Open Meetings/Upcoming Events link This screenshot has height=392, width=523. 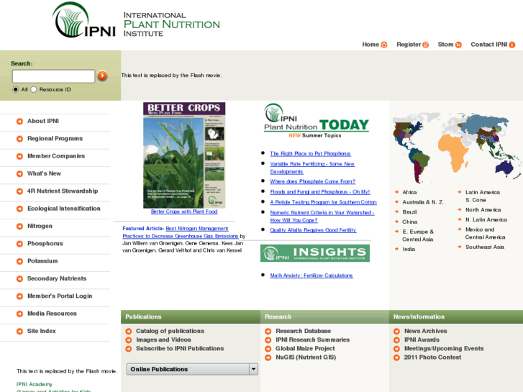[x=444, y=349]
